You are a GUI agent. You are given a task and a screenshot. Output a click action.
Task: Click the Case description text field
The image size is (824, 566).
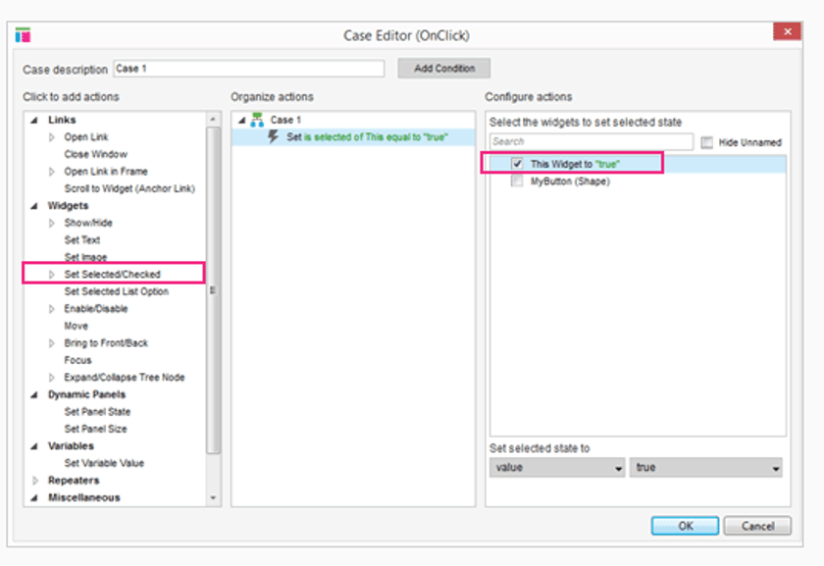tap(248, 69)
